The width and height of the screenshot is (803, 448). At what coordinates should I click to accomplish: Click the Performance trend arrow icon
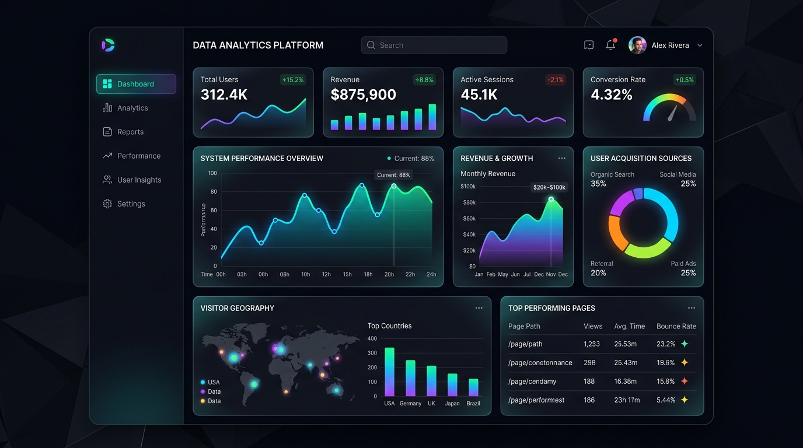pos(107,156)
